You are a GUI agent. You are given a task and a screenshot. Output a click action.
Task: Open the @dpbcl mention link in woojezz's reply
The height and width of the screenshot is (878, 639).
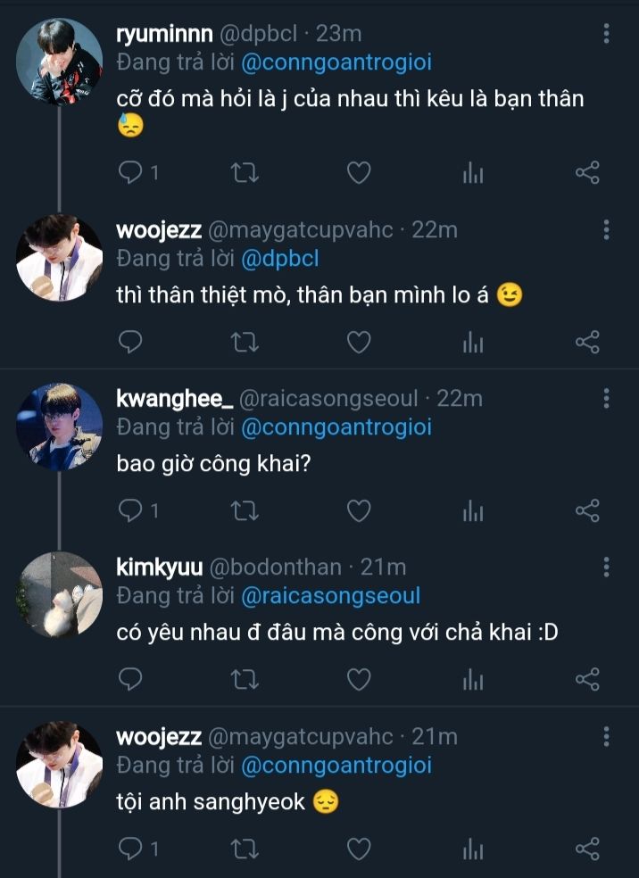pos(279,258)
